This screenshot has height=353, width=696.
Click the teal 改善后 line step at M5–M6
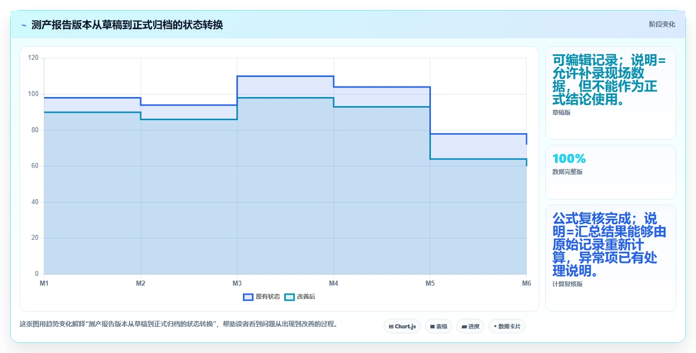(x=478, y=159)
